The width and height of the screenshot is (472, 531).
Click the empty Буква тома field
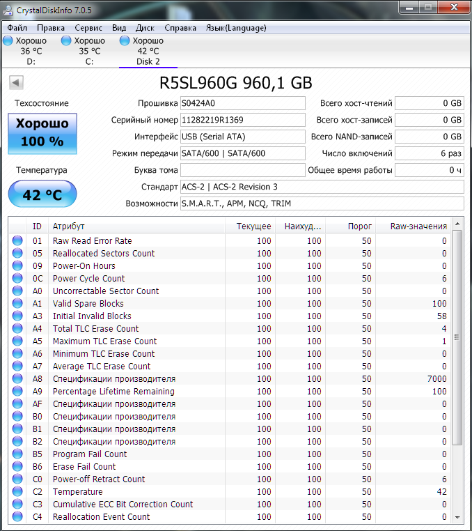coord(242,170)
